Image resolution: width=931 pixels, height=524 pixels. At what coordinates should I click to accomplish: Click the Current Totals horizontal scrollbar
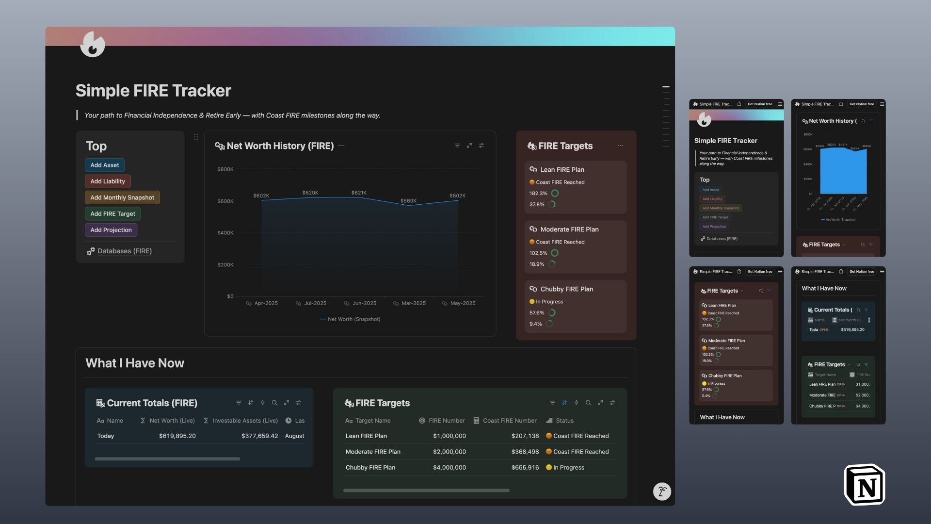[167, 458]
